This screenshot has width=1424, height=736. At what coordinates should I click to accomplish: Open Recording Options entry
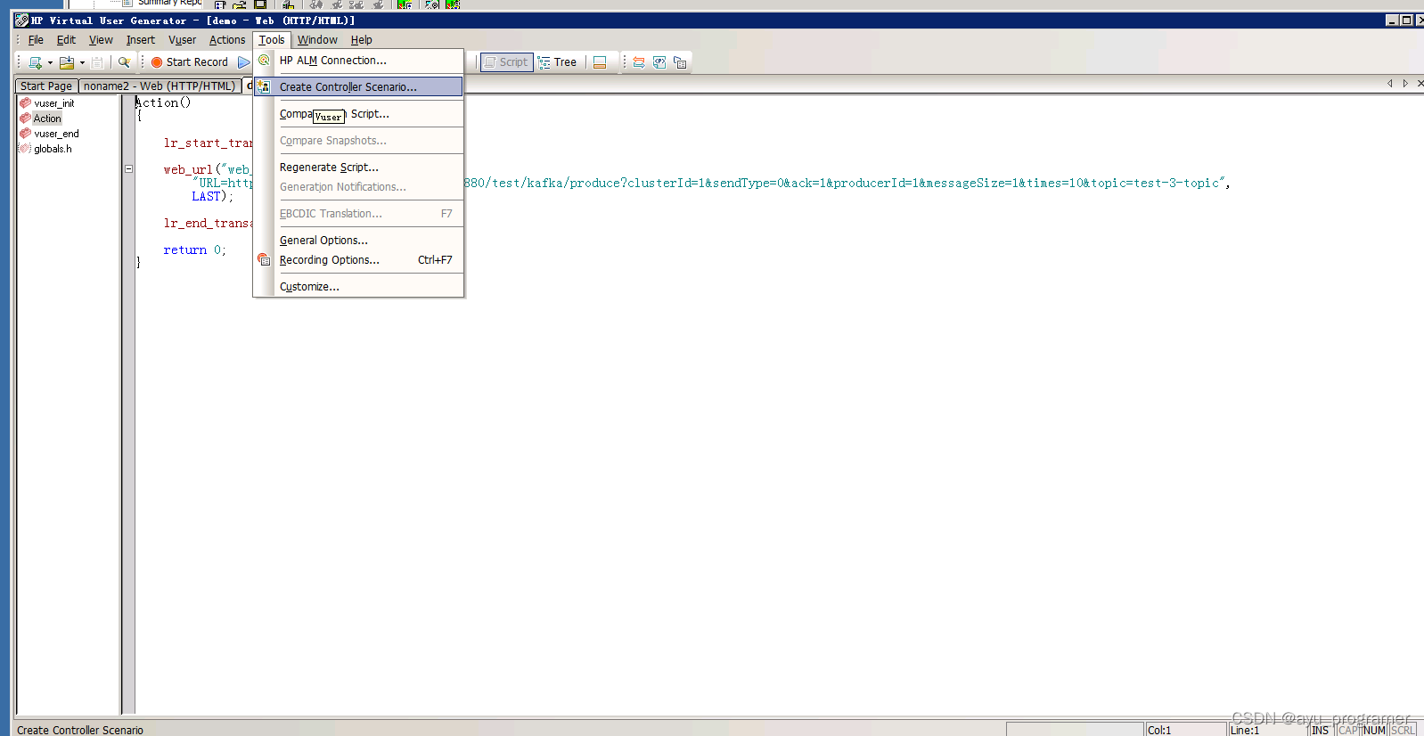358,260
